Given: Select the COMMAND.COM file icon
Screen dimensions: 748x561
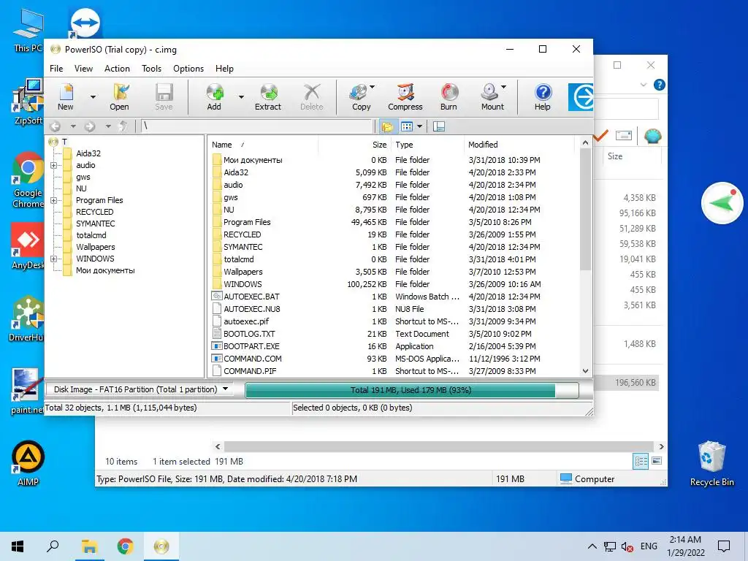Looking at the screenshot, I should tap(217, 358).
